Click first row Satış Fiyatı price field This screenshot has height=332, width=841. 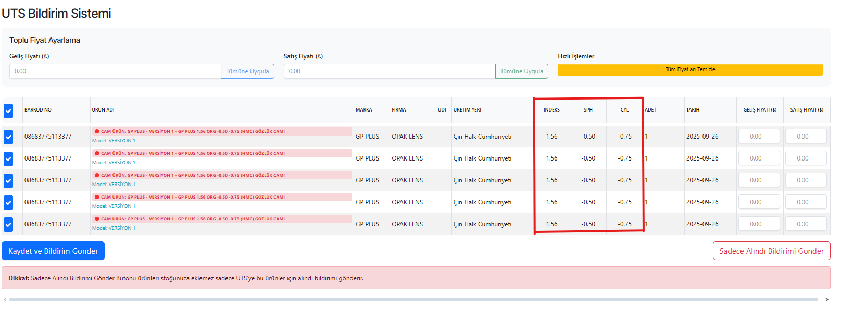click(x=806, y=137)
